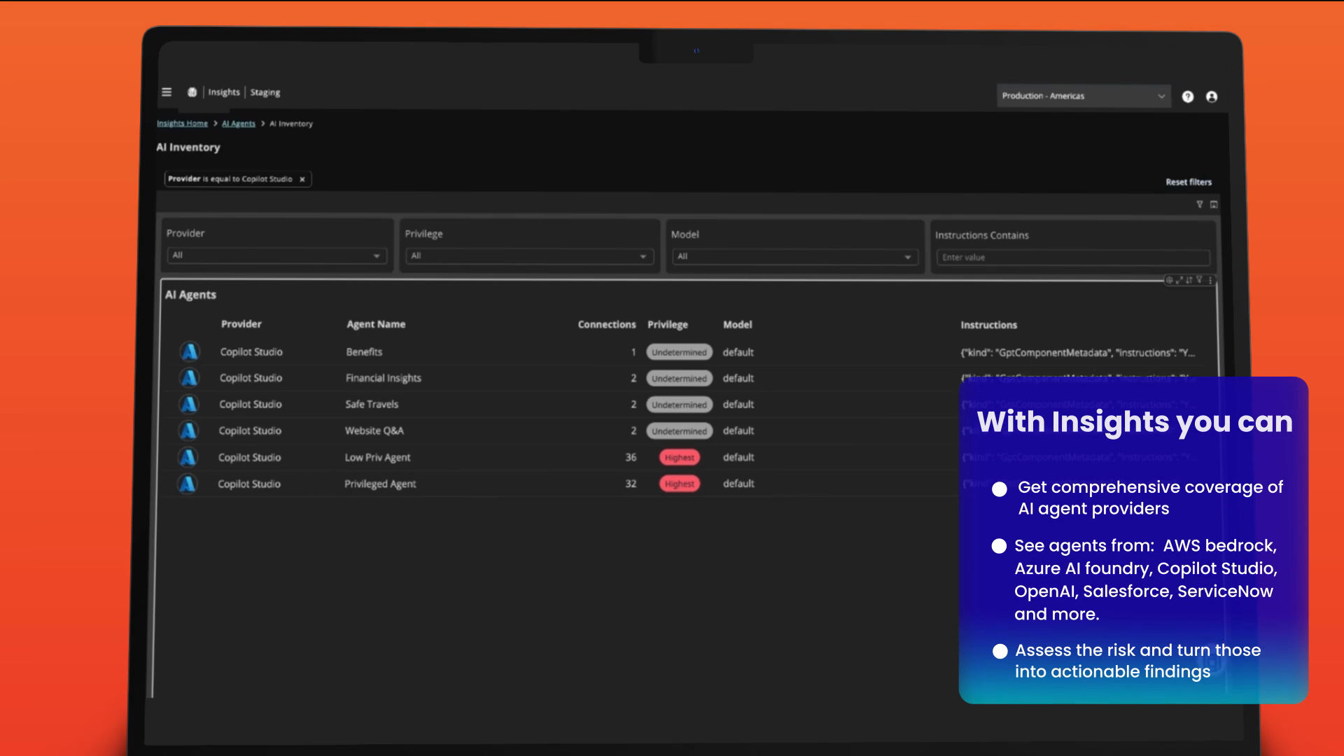Open the user account profile icon
Image resolution: width=1344 pixels, height=756 pixels.
(1212, 97)
